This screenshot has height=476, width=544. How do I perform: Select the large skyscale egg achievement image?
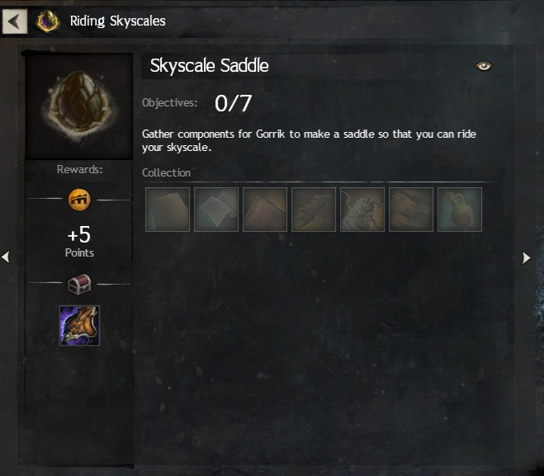coord(79,106)
